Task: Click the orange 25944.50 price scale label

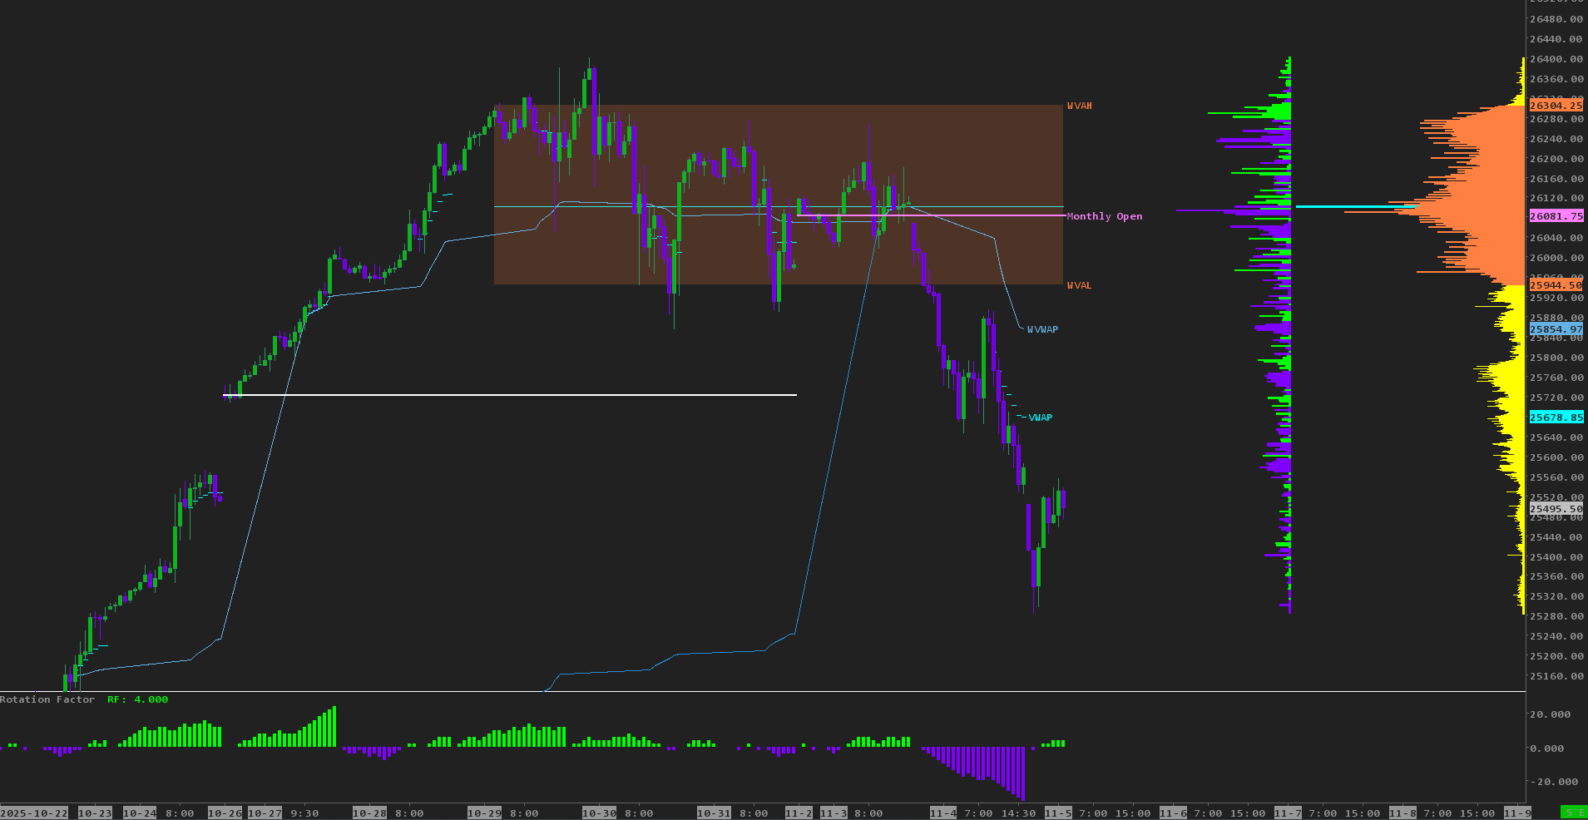Action: 1556,284
